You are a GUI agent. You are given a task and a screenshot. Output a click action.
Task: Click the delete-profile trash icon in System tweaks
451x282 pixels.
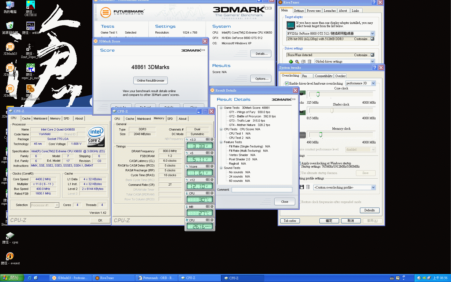pos(308,187)
